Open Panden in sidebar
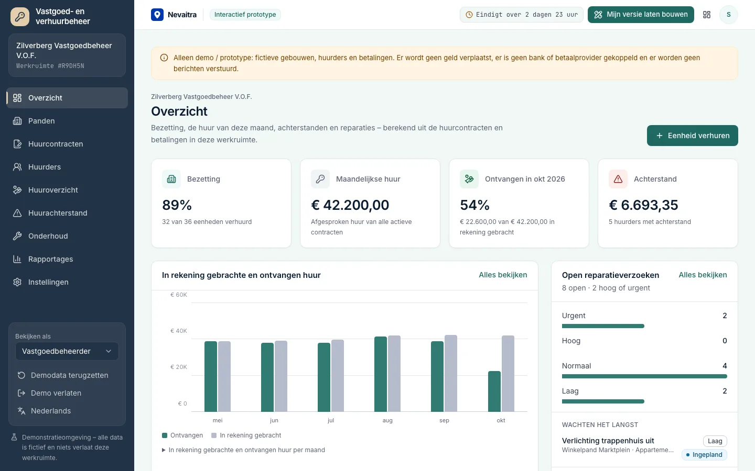The width and height of the screenshot is (755, 471). tap(67, 121)
